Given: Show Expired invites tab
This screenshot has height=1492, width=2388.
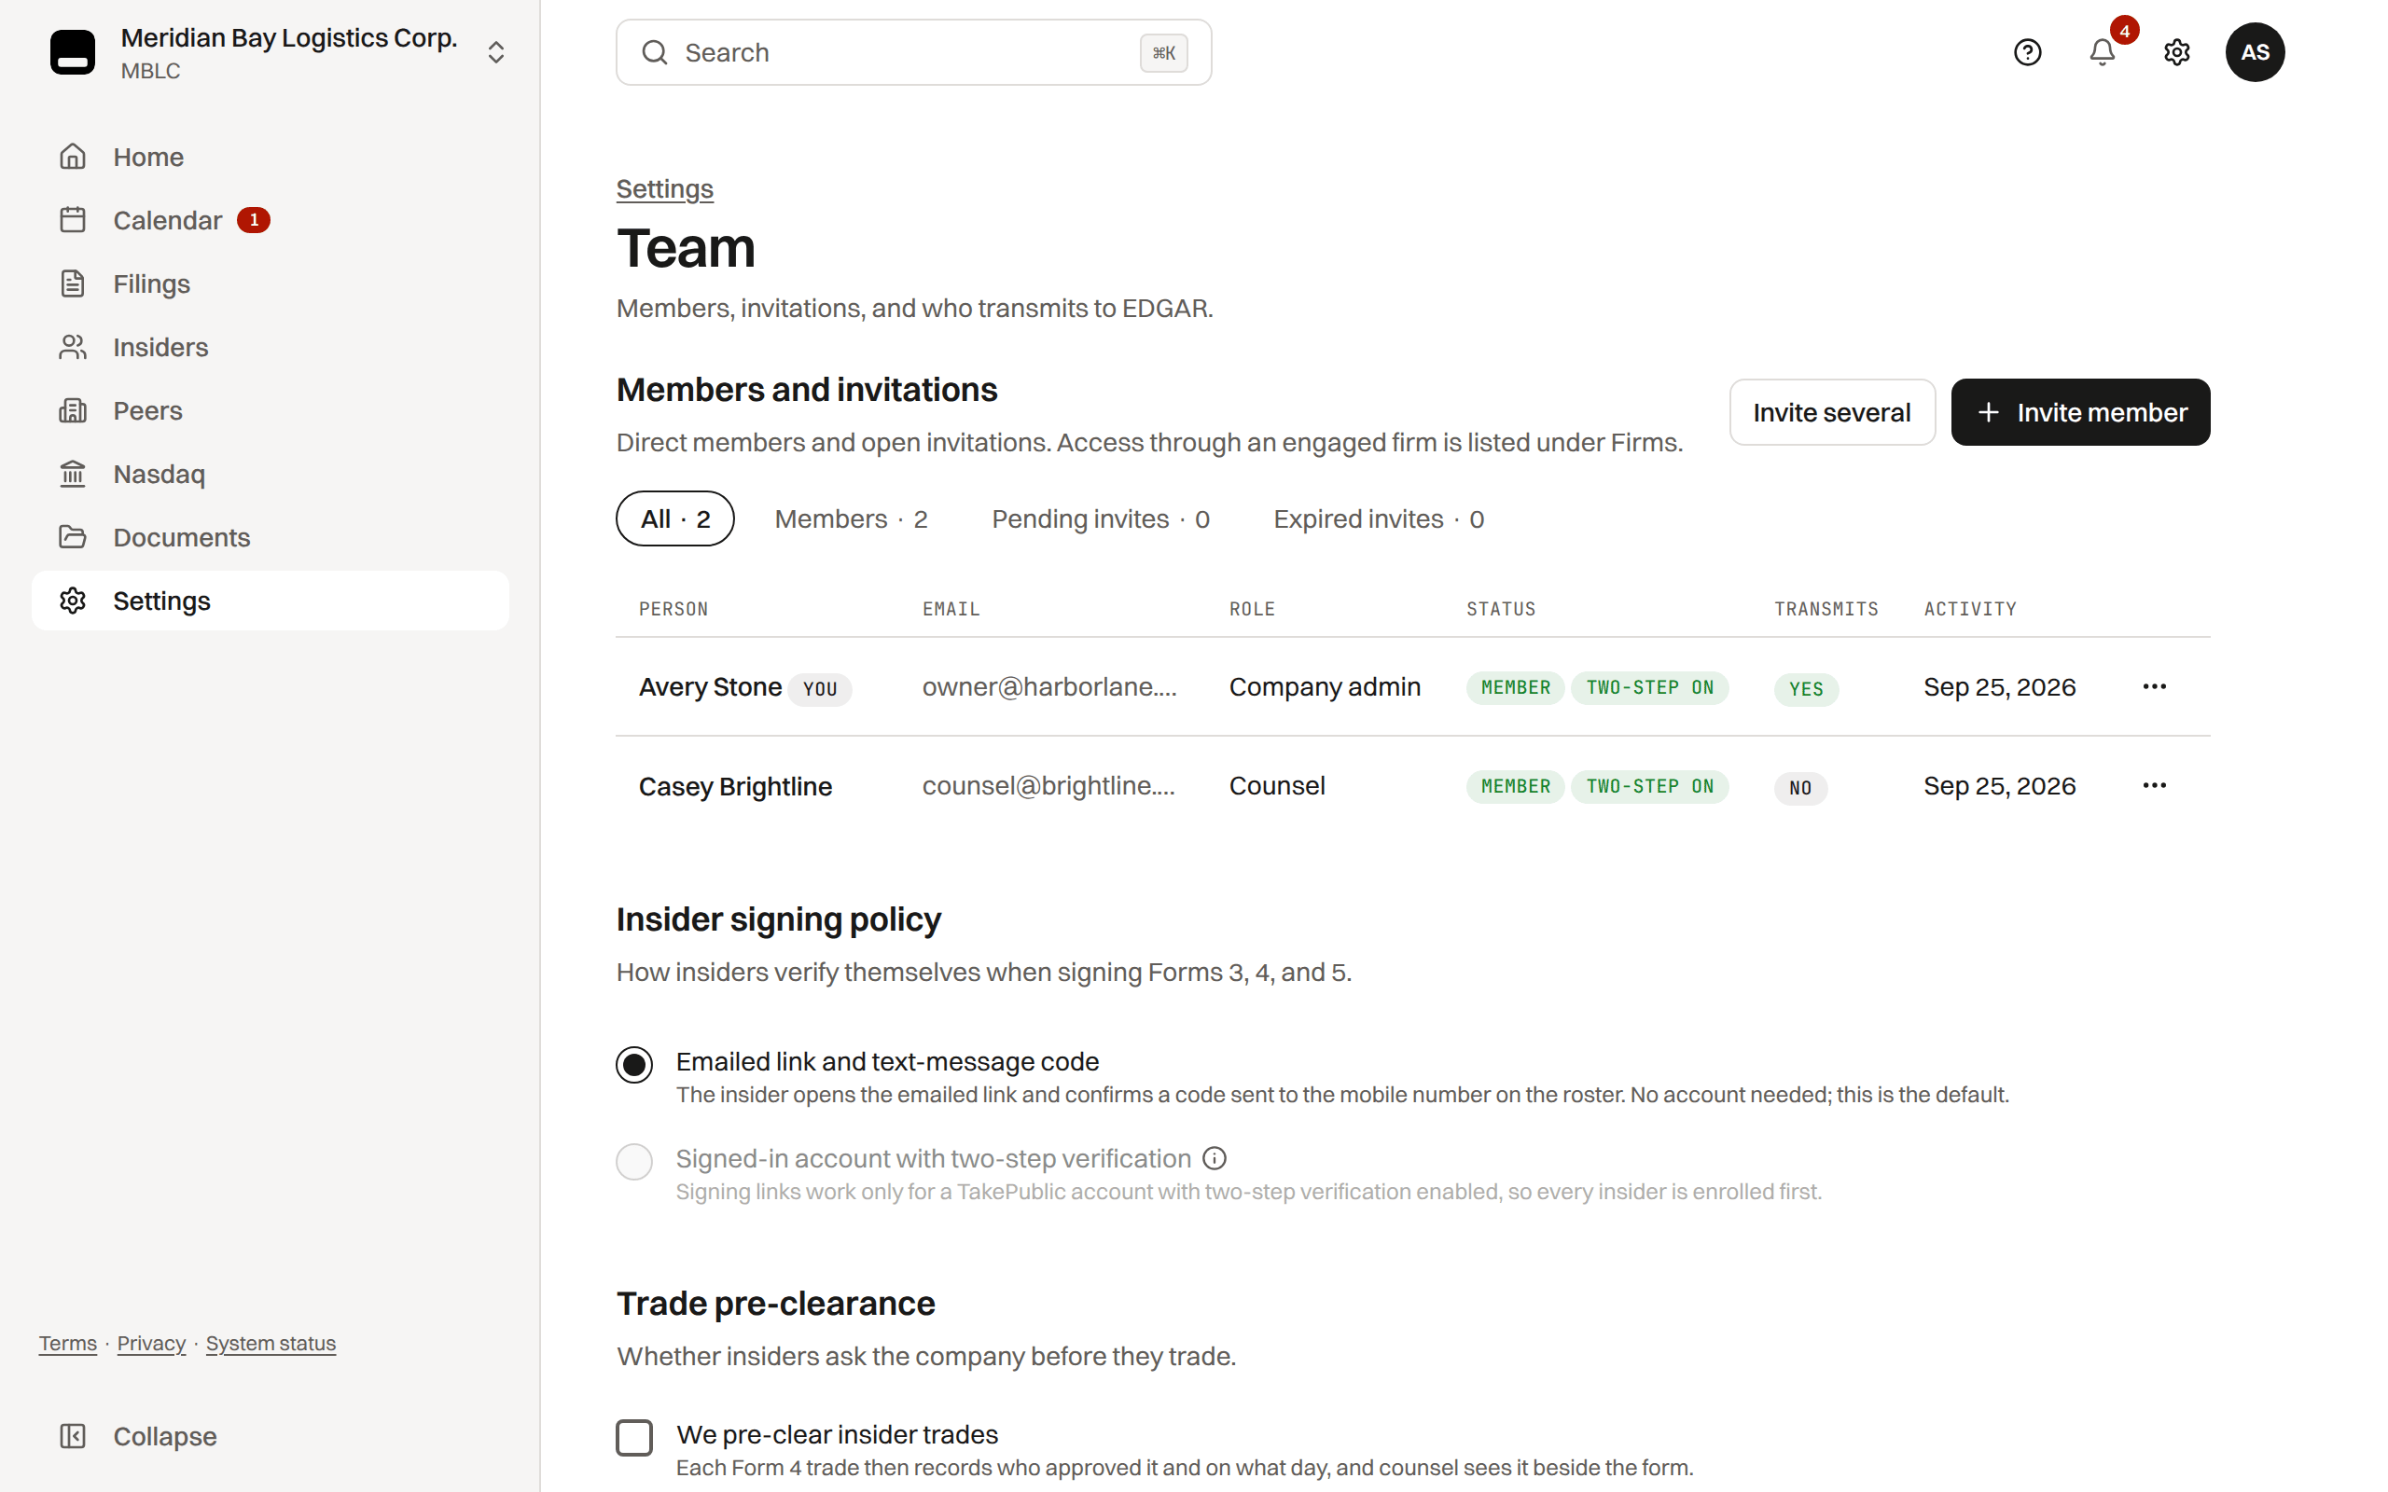Looking at the screenshot, I should pos(1379,519).
